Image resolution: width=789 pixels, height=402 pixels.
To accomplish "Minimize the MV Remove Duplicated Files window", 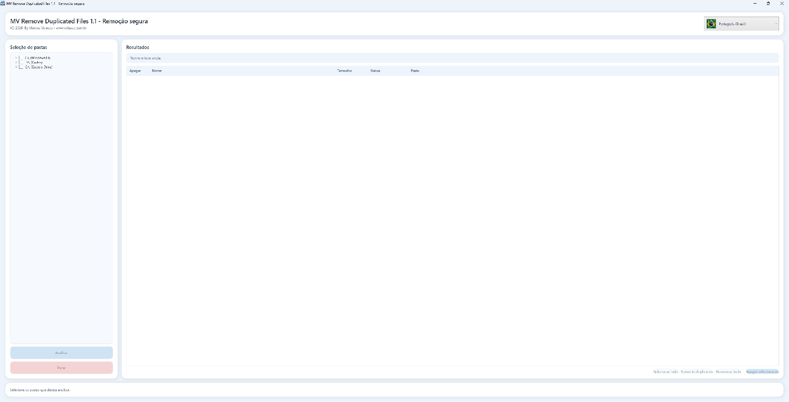I will [x=755, y=3].
